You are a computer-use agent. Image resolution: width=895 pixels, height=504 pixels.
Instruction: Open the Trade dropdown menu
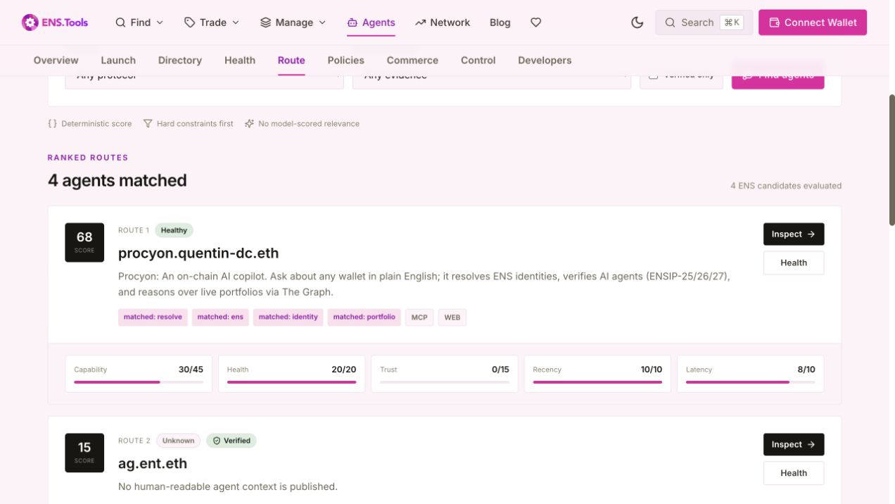[x=212, y=23]
